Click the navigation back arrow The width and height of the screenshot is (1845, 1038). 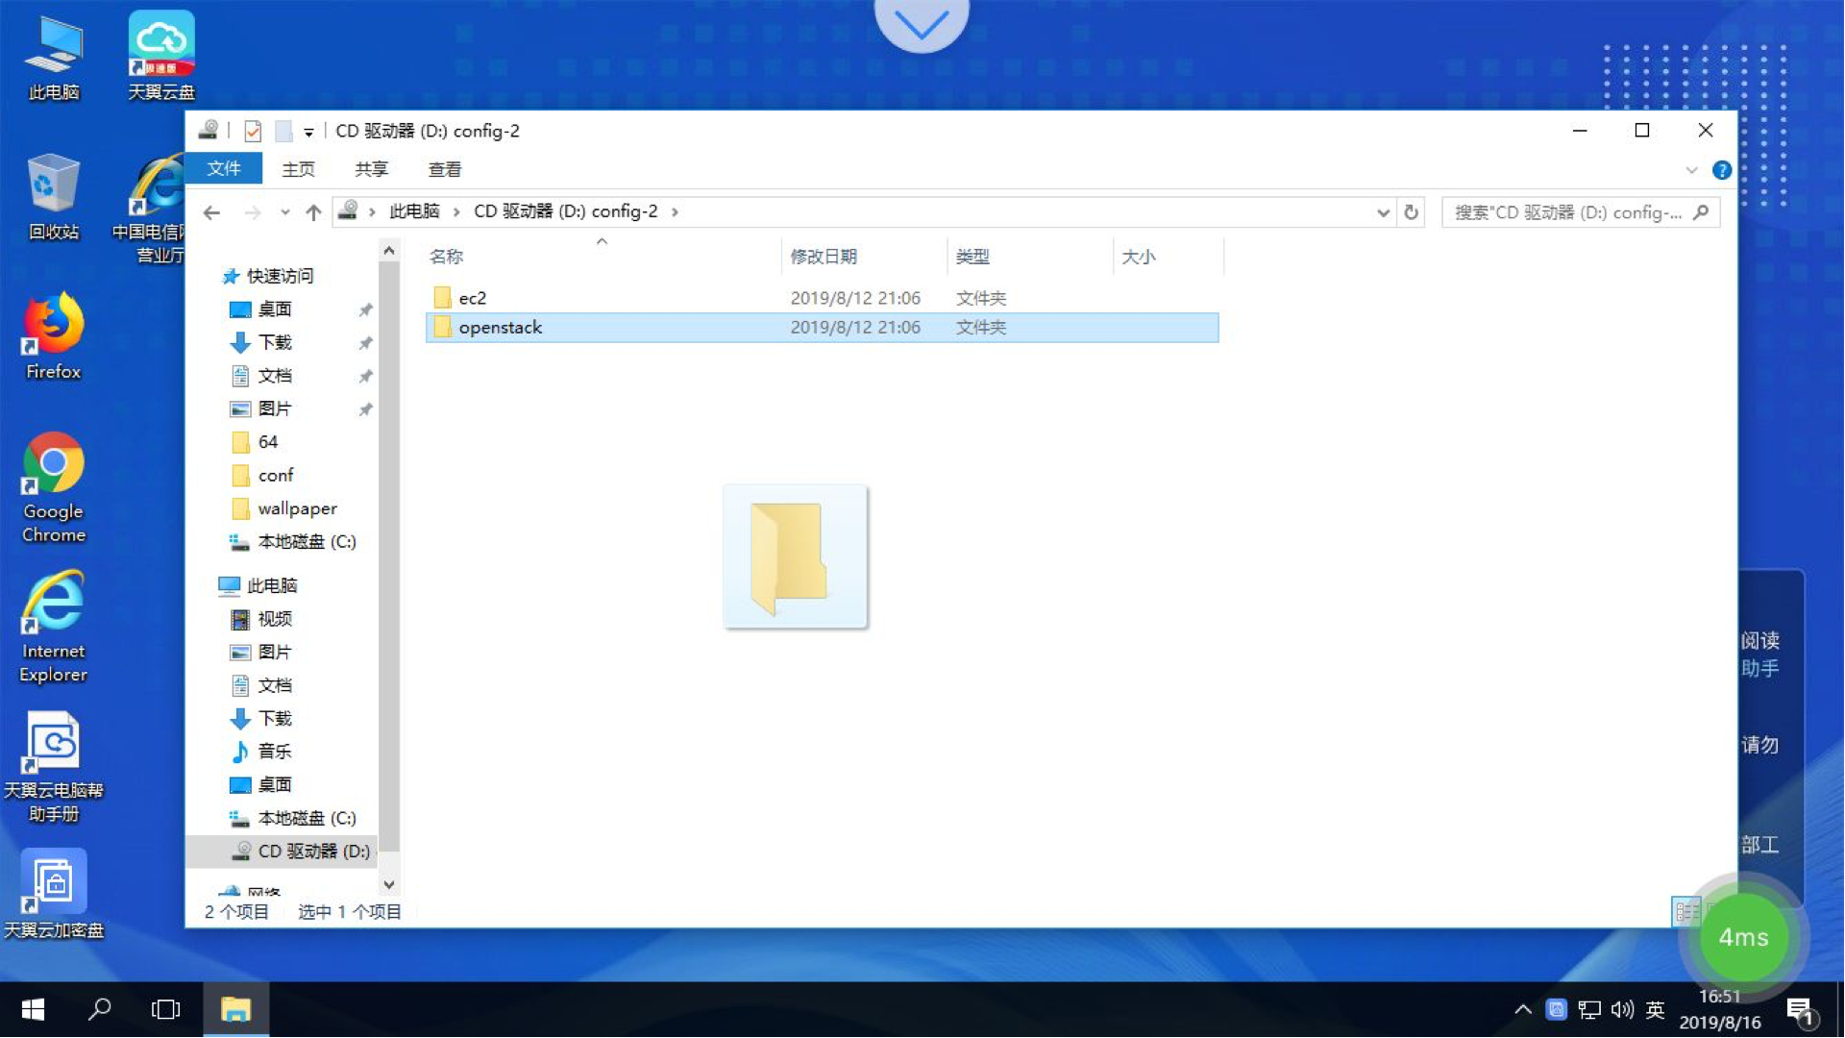(x=213, y=211)
